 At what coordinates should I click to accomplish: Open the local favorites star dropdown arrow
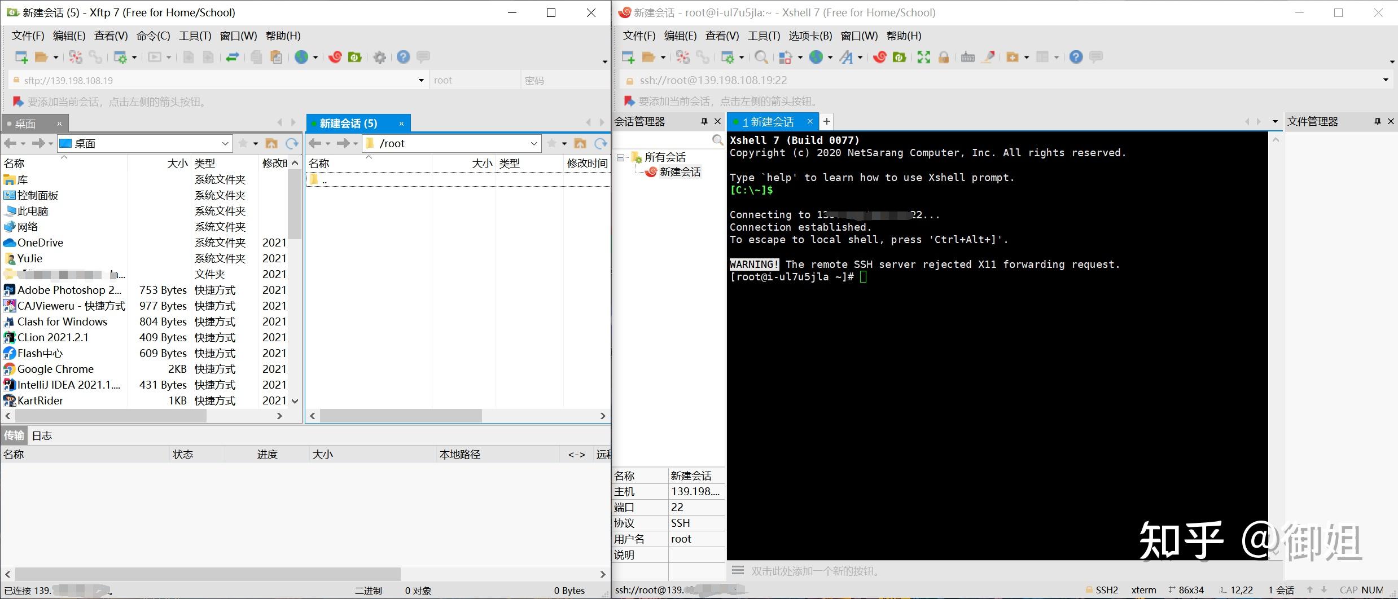[x=256, y=144]
